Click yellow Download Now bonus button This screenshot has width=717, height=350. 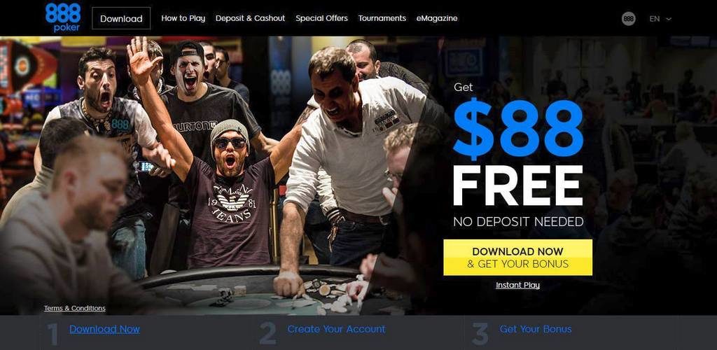tap(517, 257)
